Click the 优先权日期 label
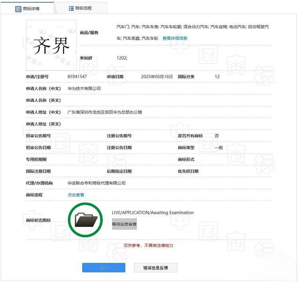 coord(188,172)
